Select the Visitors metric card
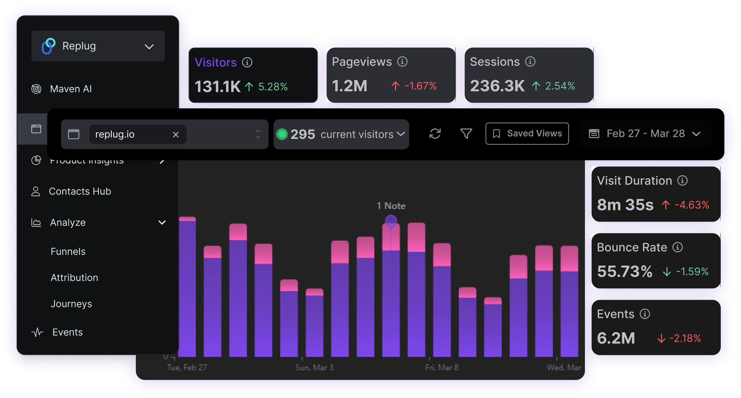 [x=253, y=75]
